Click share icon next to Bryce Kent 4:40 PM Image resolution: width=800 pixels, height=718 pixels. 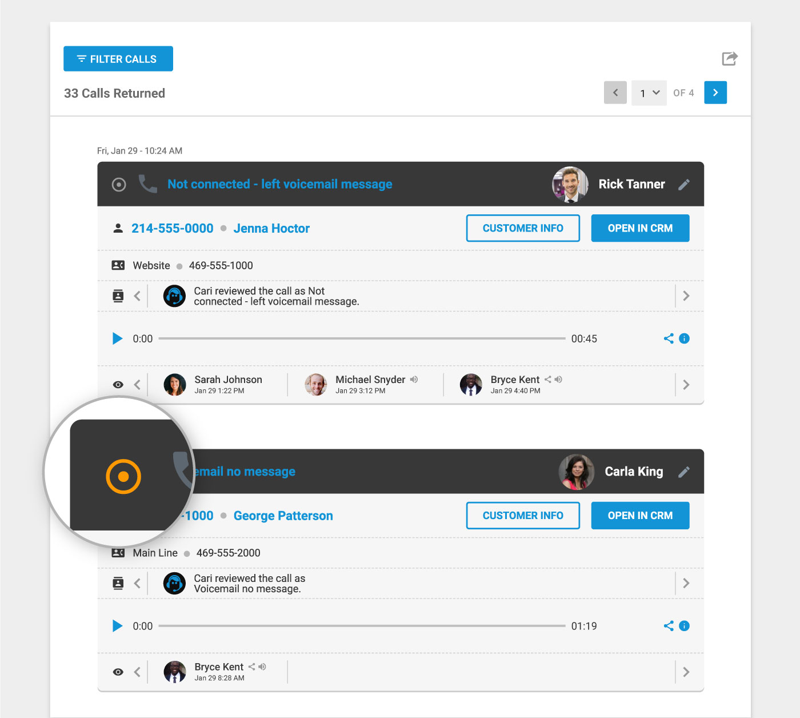click(547, 379)
